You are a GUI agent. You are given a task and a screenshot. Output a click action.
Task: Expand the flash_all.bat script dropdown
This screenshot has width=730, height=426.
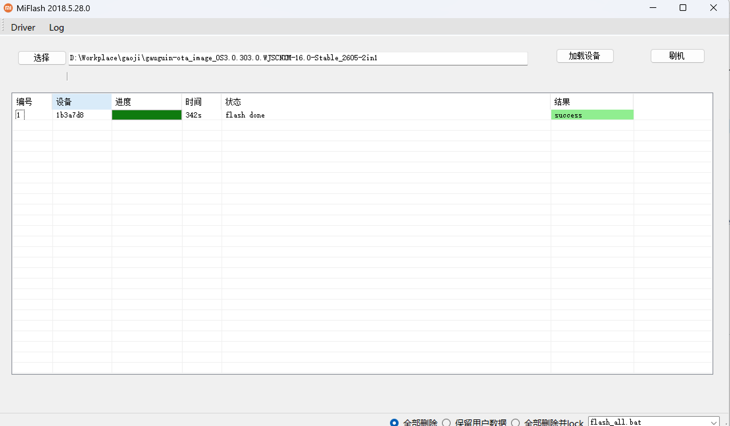click(x=714, y=422)
